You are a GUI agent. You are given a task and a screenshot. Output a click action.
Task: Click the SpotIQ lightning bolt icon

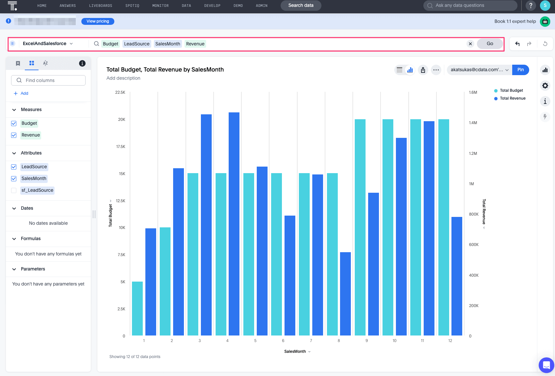545,117
